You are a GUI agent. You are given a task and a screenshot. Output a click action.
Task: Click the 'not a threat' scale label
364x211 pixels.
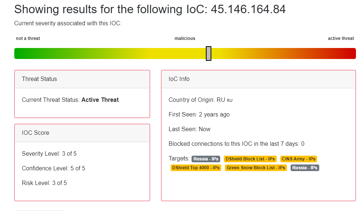point(28,38)
